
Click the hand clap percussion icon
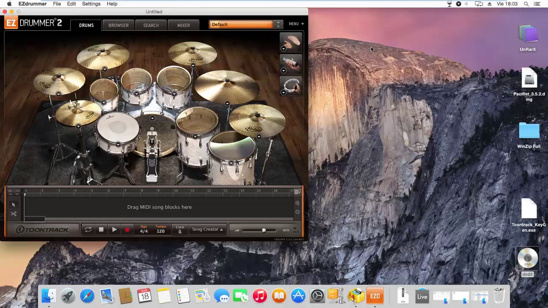[291, 41]
